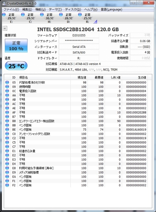Viewport: 156px width, 212px height.
Task: Click the status orb for ID E9
Action: tap(7, 172)
